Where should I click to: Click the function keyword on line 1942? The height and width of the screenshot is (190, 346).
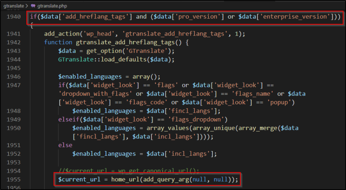[x=58, y=42]
